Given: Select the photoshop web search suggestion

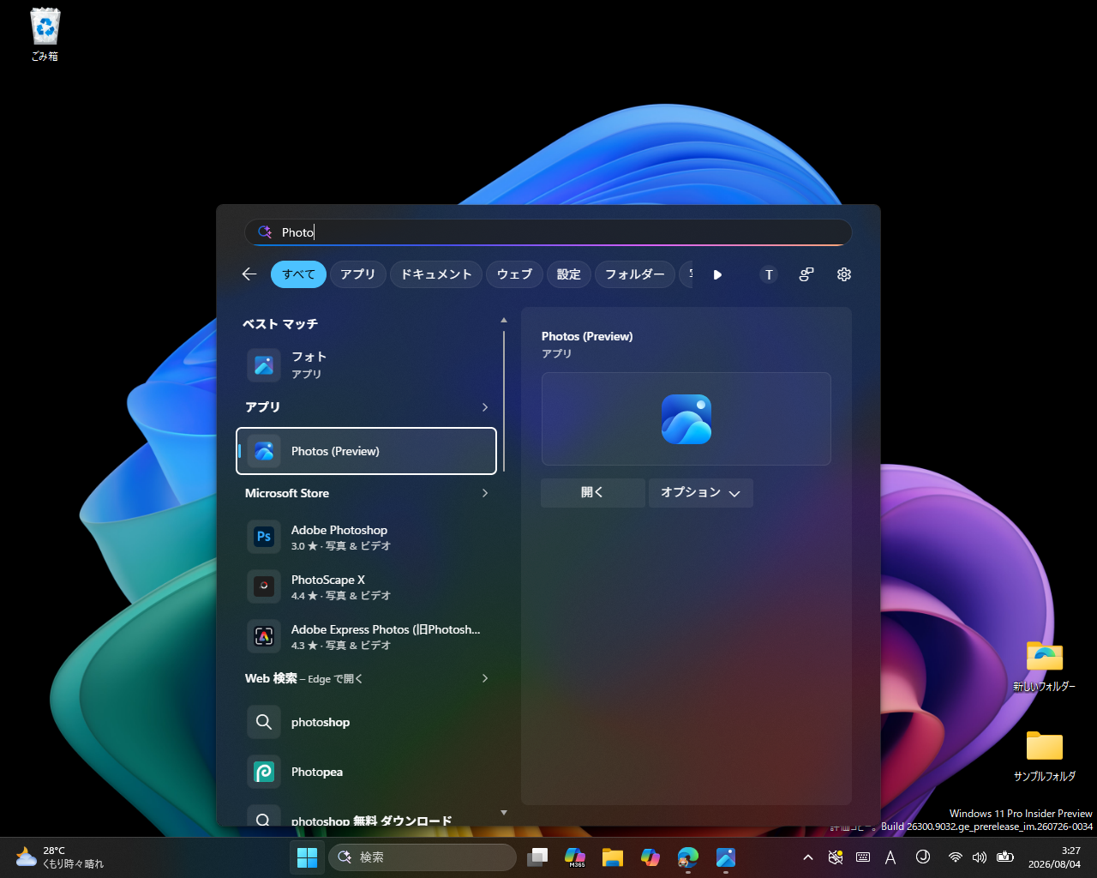Looking at the screenshot, I should [367, 722].
